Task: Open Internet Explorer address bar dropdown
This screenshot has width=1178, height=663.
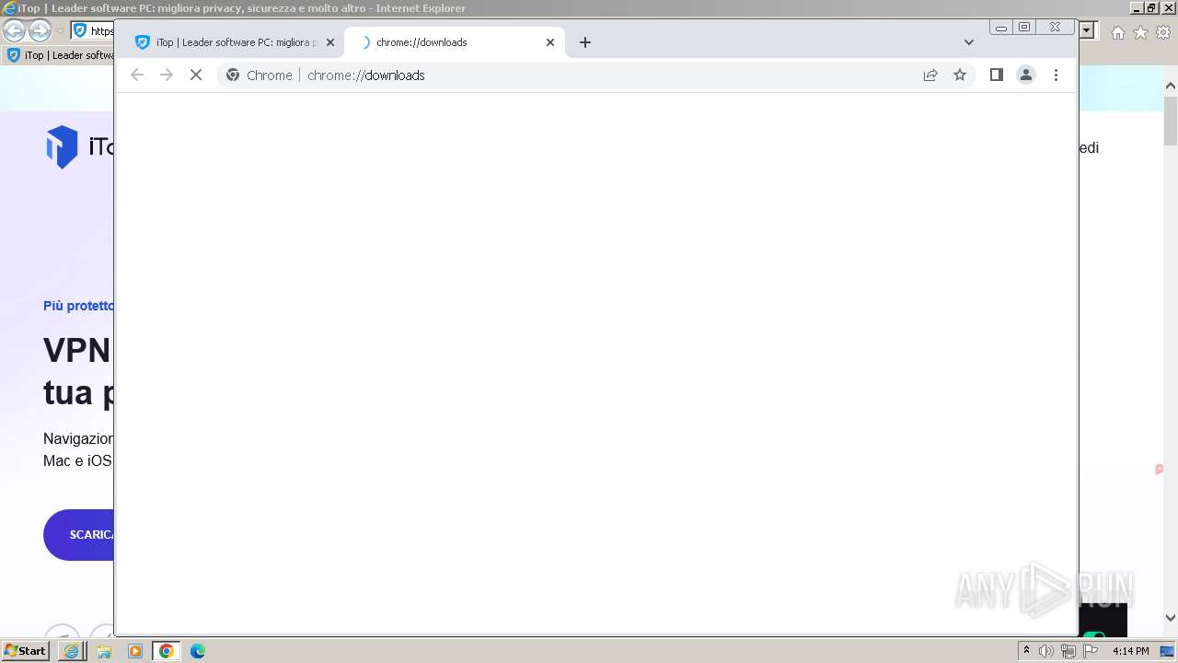Action: coord(1087,31)
